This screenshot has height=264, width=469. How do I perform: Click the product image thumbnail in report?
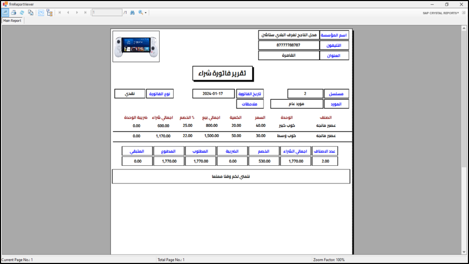[136, 46]
